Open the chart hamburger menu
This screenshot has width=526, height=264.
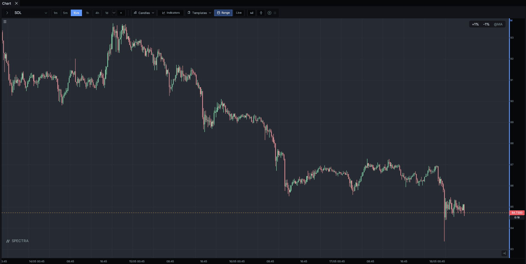5,22
